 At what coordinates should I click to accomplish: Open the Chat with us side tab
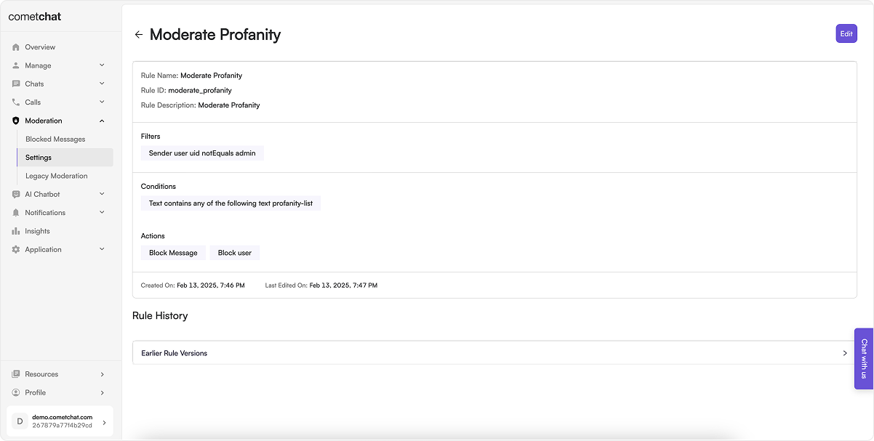pos(864,359)
